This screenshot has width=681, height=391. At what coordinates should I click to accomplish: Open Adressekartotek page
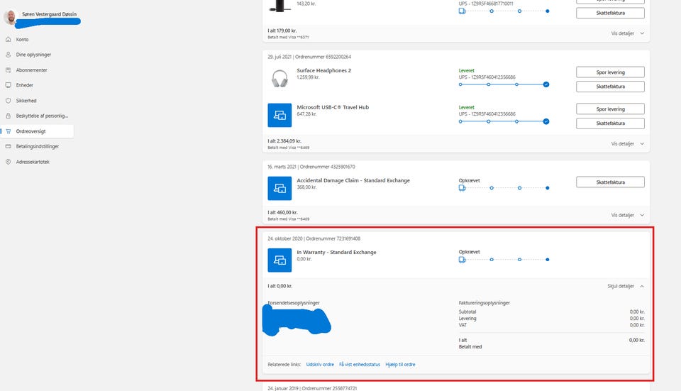(33, 162)
